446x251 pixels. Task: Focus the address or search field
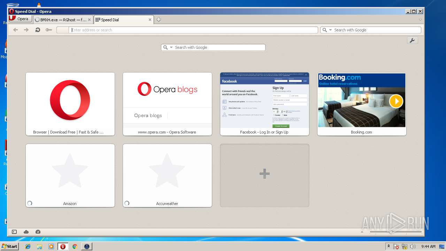pyautogui.click(x=193, y=30)
